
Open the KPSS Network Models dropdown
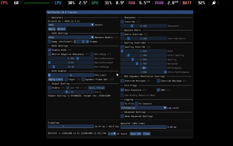coord(71,37)
